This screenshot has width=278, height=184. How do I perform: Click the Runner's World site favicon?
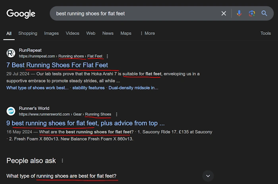pos(11,111)
